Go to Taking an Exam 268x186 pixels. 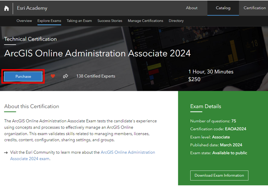tap(79, 21)
